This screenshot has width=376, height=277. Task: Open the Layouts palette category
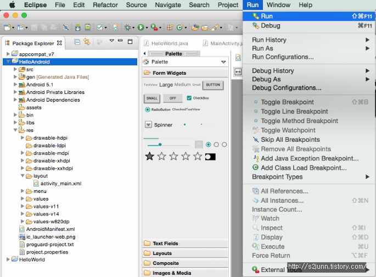point(185,253)
